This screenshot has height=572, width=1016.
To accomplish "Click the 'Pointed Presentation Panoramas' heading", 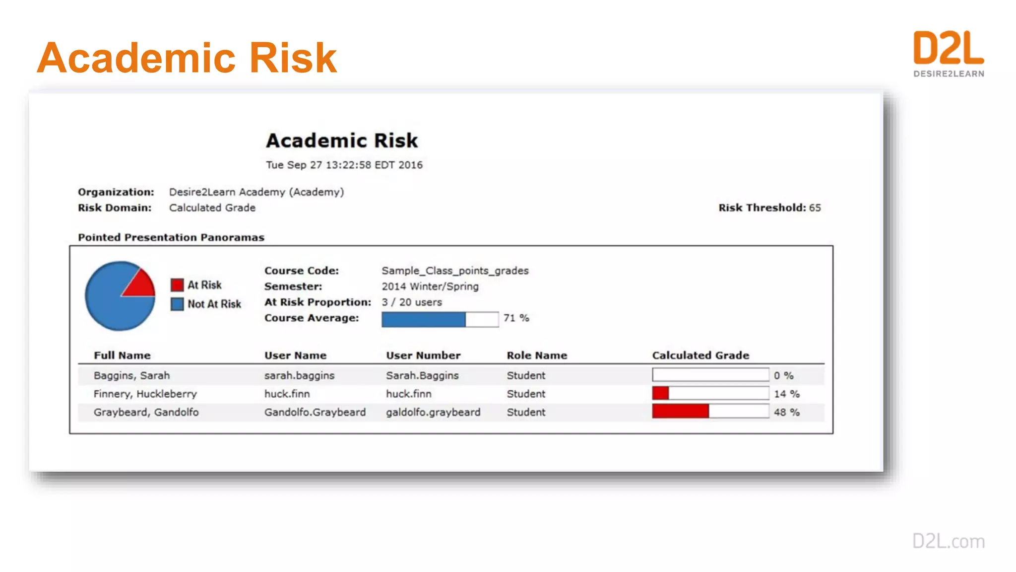I will pyautogui.click(x=171, y=237).
